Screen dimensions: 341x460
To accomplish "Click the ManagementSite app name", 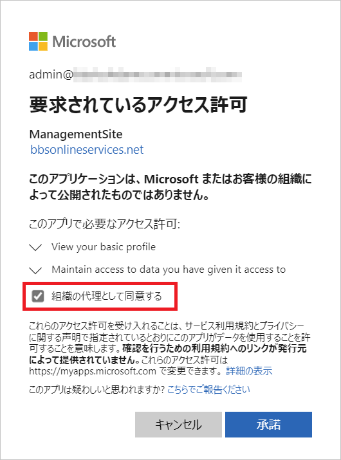I will pyautogui.click(x=76, y=134).
